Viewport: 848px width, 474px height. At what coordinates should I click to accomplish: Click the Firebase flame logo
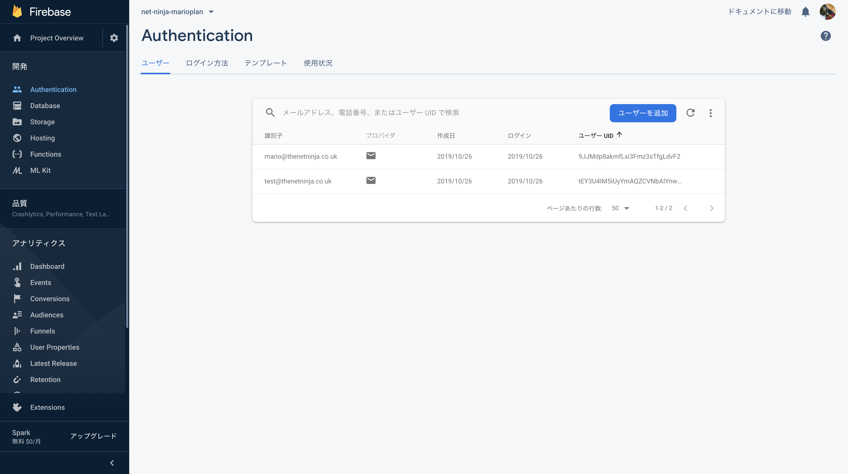(x=17, y=12)
